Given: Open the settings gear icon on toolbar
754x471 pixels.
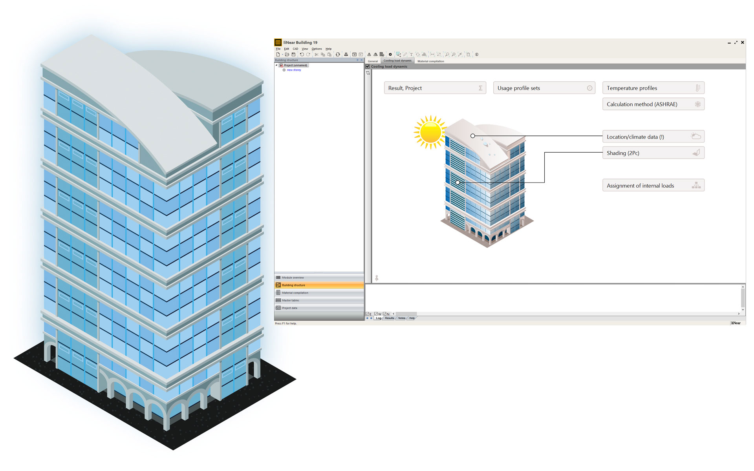Looking at the screenshot, I should [390, 55].
